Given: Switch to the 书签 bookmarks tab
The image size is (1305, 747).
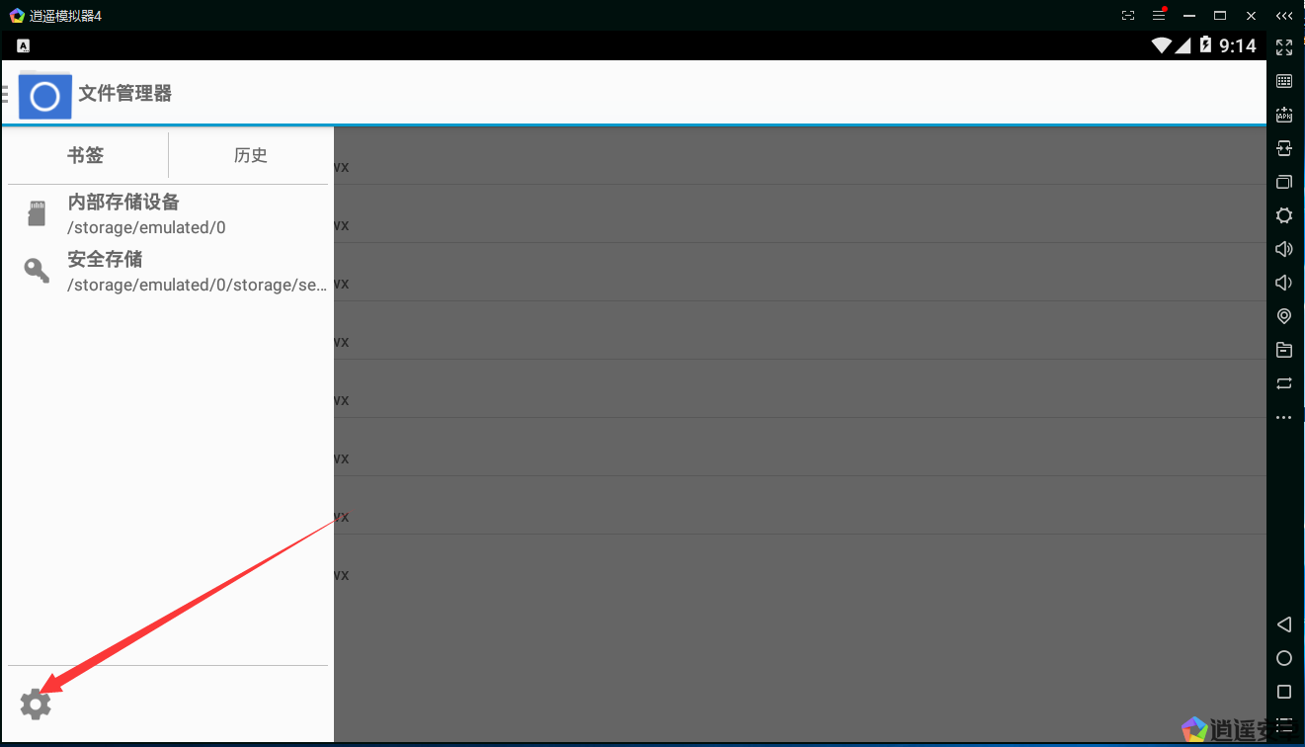Looking at the screenshot, I should pyautogui.click(x=86, y=155).
